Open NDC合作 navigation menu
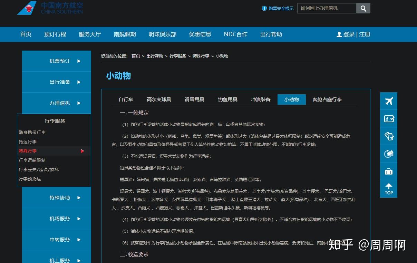Image resolution: width=417 pixels, height=263 pixels. (x=236, y=34)
